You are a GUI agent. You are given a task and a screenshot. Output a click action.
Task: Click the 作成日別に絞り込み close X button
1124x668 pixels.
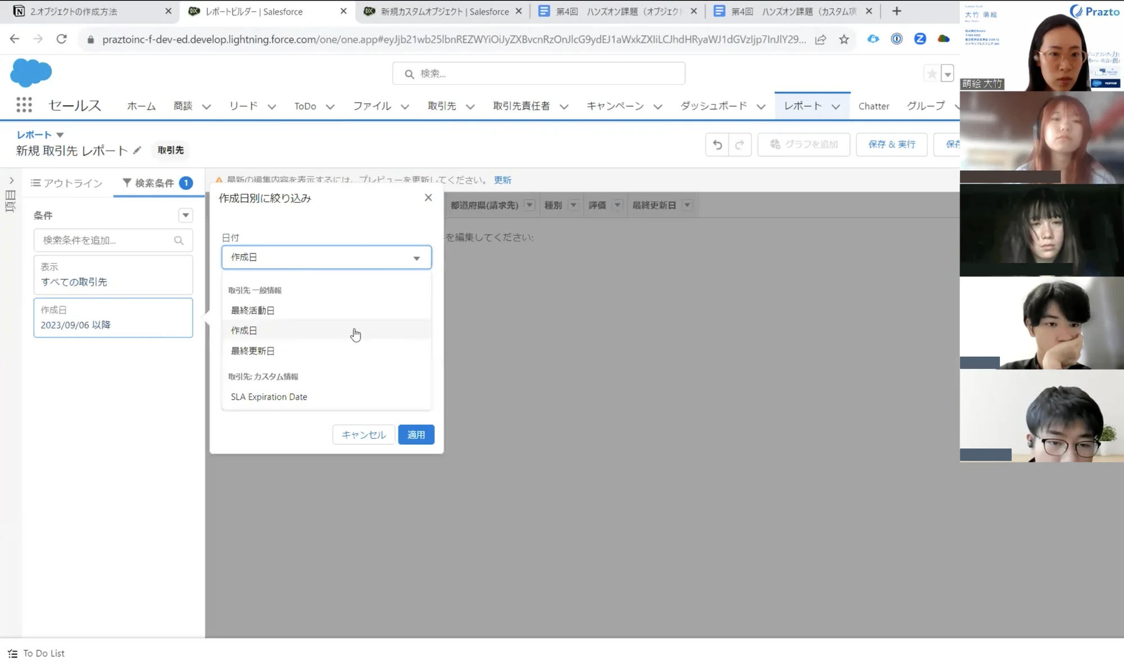point(427,197)
